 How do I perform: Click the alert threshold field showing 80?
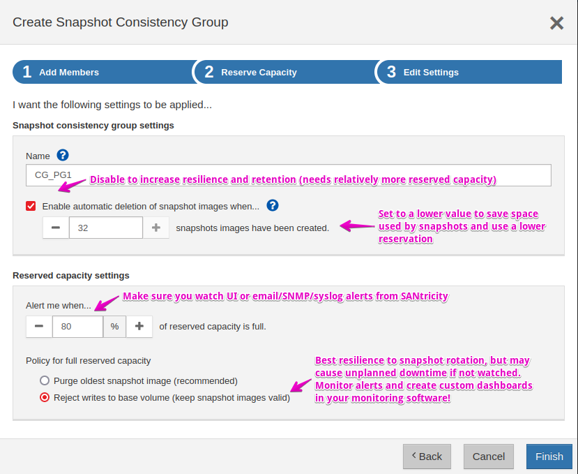pos(77,326)
